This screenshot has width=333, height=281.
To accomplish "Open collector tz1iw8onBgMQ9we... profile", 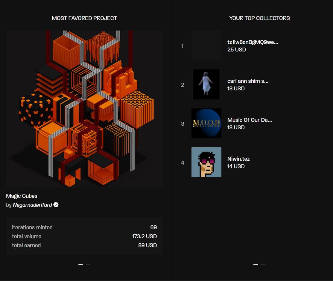I will (253, 42).
